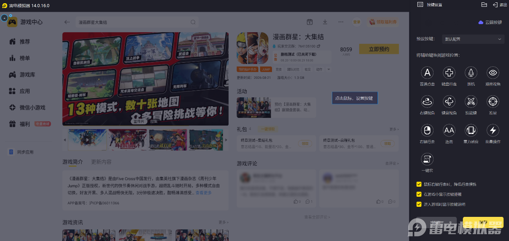
Task: Click the game icon of 漫画群星：大集结
Action: pyautogui.click(x=253, y=48)
